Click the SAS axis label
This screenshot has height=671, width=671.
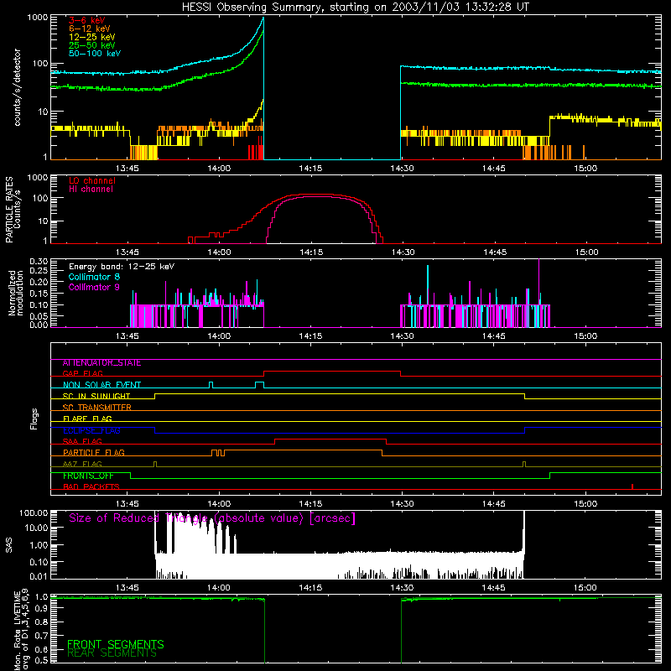[x=8, y=544]
